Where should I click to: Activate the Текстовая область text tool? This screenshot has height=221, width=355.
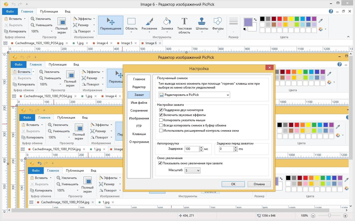[184, 25]
